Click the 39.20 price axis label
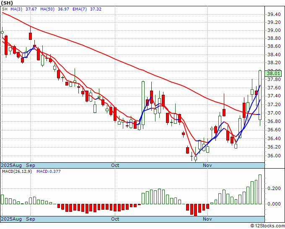The image size is (285, 229). coord(274,22)
